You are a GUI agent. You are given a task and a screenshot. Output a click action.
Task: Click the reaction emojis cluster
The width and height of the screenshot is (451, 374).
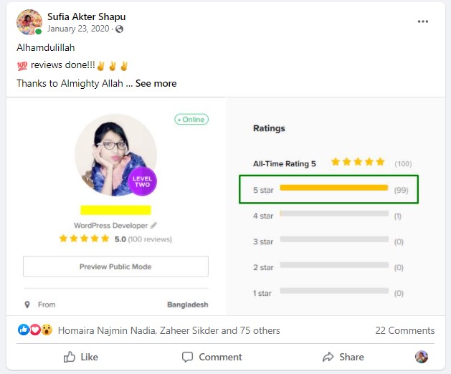[x=35, y=330]
